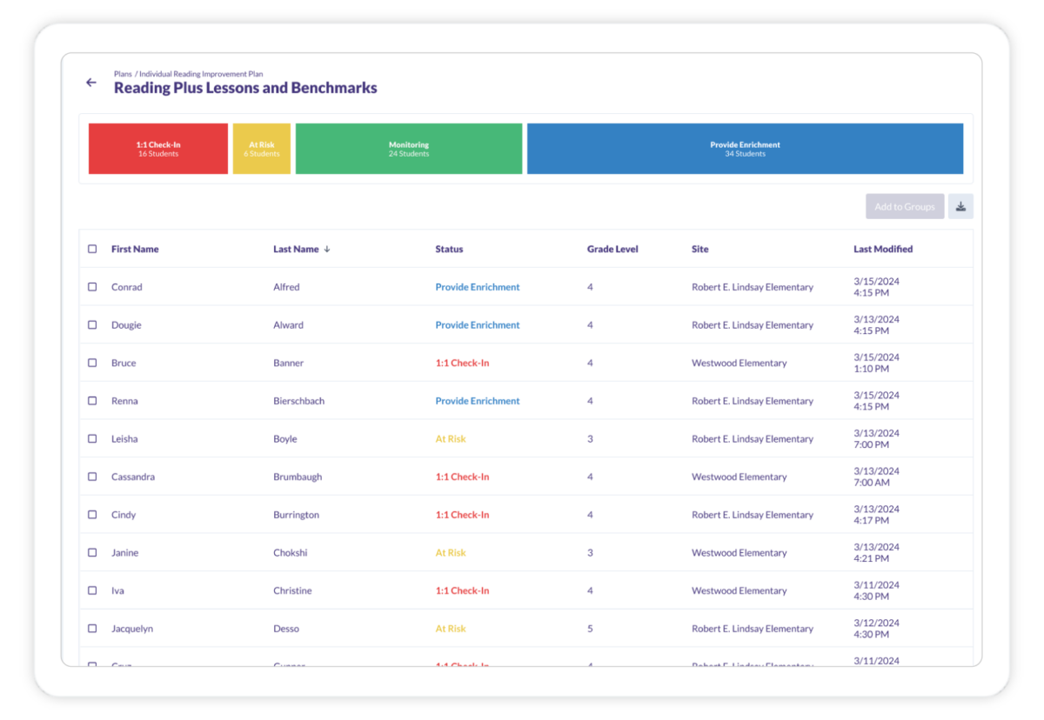
Task: Sort by the Grade Level column header
Action: click(x=612, y=250)
